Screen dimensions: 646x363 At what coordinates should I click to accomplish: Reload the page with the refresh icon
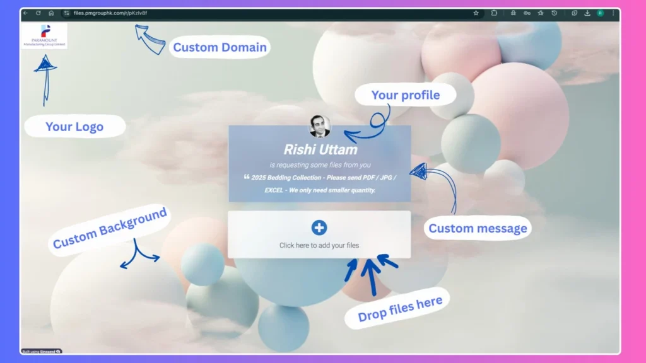coord(38,13)
